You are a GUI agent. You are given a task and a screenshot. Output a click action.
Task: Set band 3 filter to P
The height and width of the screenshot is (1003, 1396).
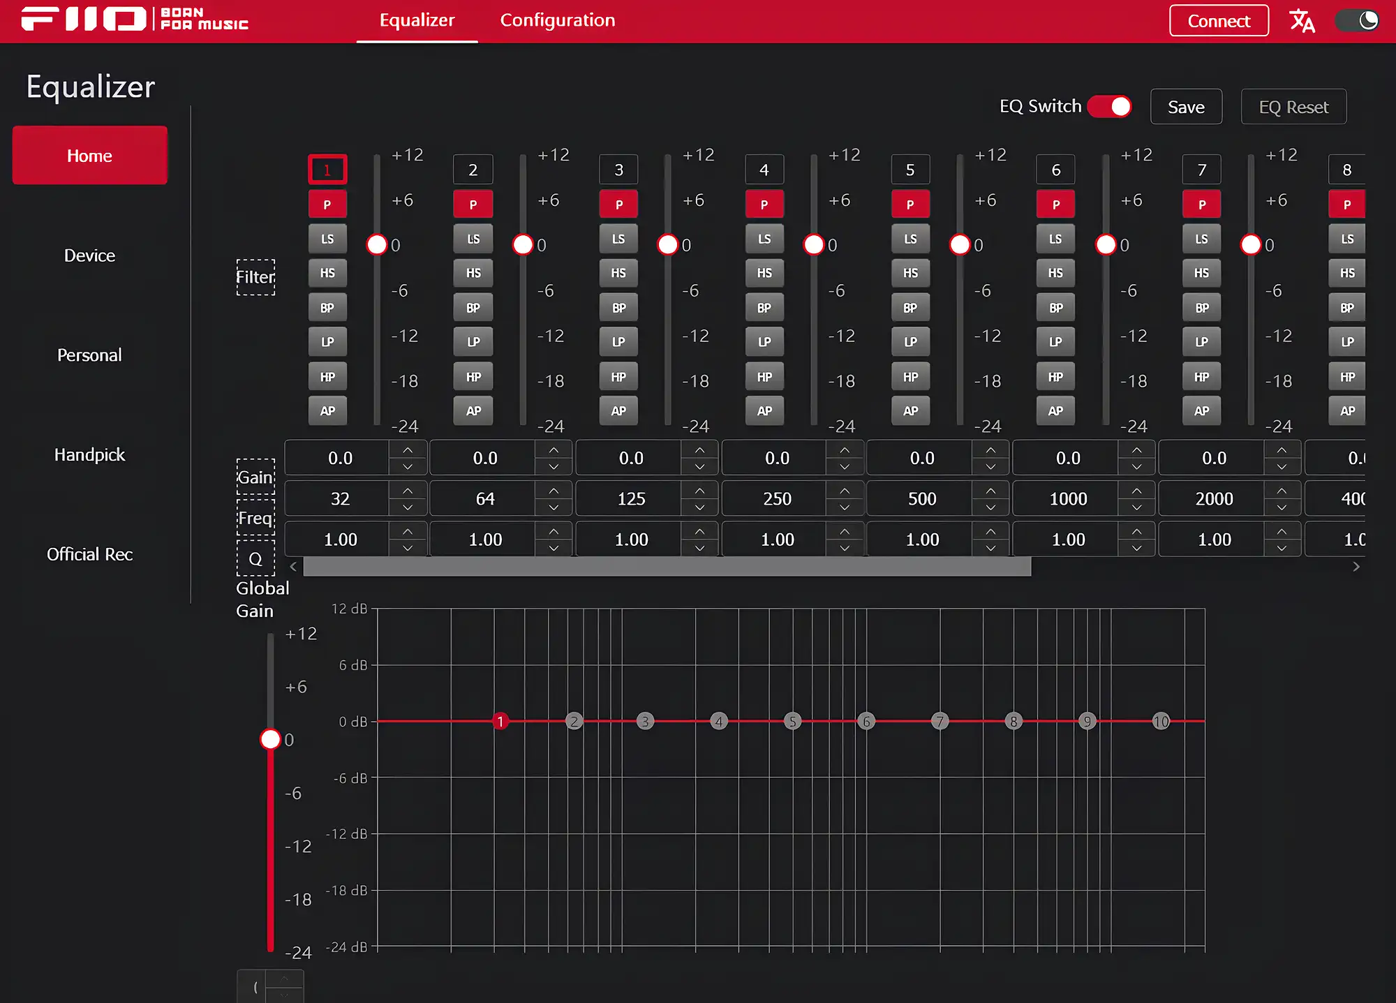tap(618, 205)
